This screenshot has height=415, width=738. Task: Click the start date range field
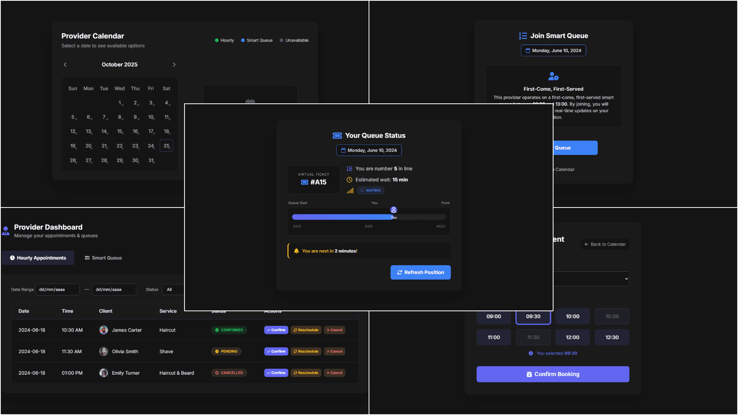pyautogui.click(x=57, y=290)
